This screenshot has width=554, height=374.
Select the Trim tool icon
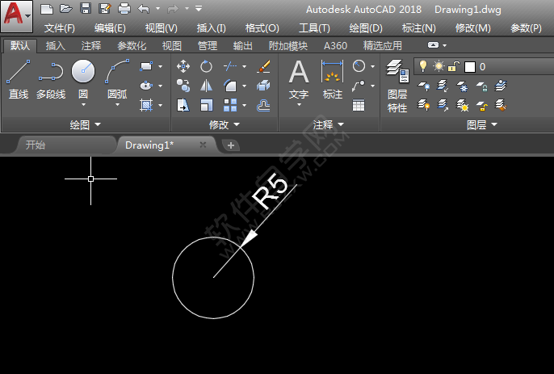[230, 66]
